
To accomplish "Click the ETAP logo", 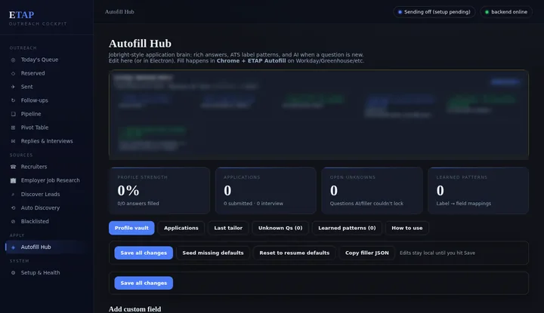I will point(21,15).
